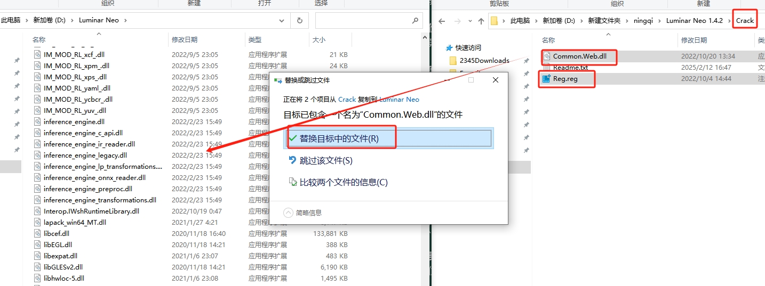Select 快速访问 in navigation pane
The width and height of the screenshot is (765, 286).
[x=468, y=48]
